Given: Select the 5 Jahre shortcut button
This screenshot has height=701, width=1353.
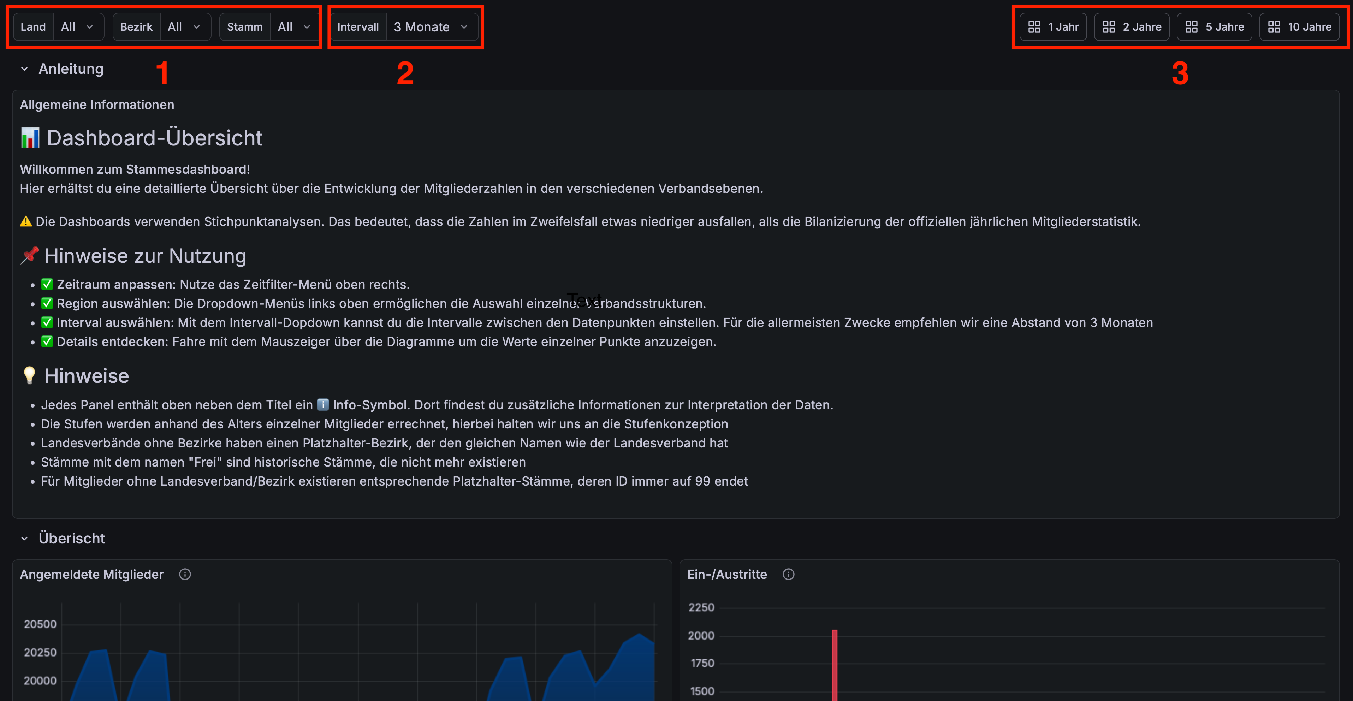Looking at the screenshot, I should pos(1214,26).
